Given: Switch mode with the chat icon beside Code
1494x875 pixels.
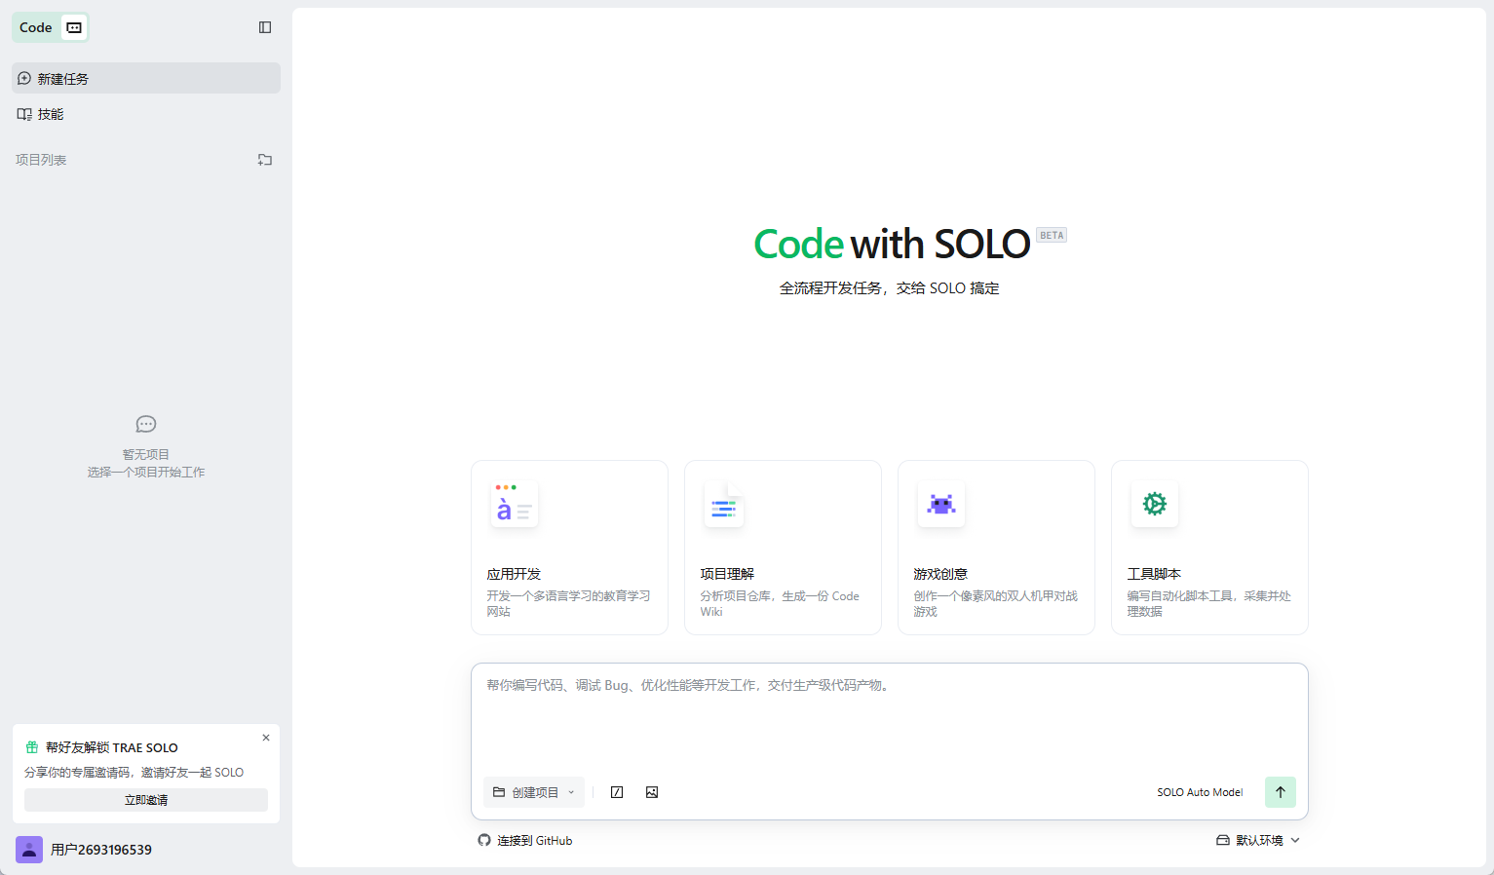Looking at the screenshot, I should pos(74,27).
